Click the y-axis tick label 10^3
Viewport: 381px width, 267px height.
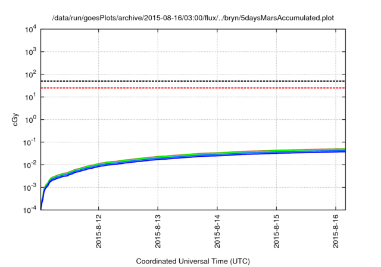(30, 51)
